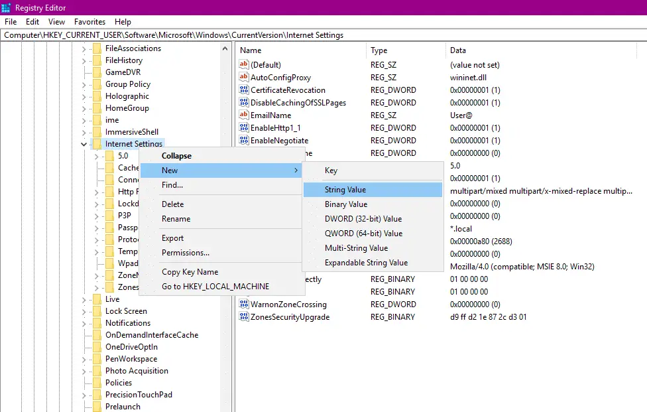Create a new QWORD (64-bit) Value
The width and height of the screenshot is (647, 412).
(x=373, y=234)
